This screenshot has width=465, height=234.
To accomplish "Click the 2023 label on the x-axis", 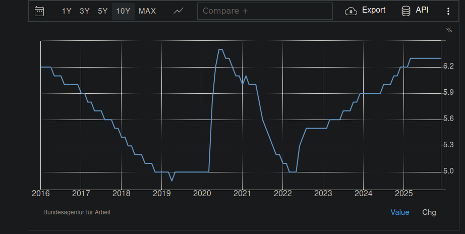I will tap(323, 194).
